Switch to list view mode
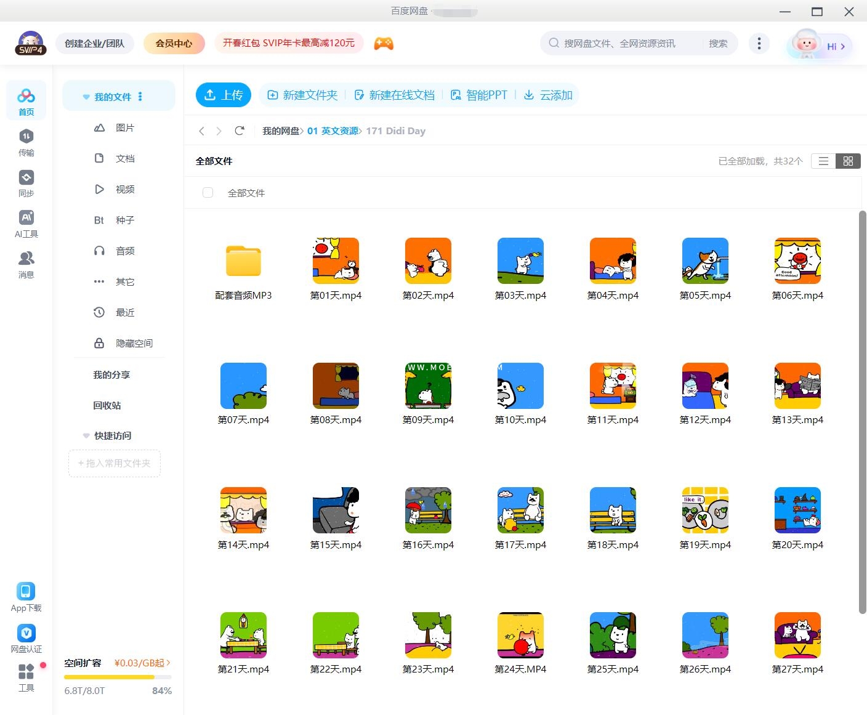Image resolution: width=867 pixels, height=715 pixels. (823, 161)
